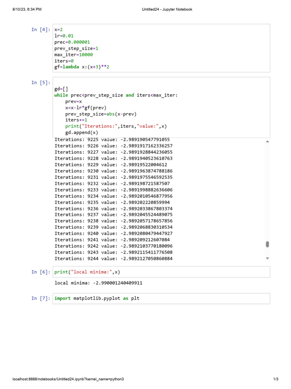This screenshot has width=291, height=389.
Task: Click the timestamp '8/10/23, 6:34 PM'
Action: (x=27, y=9)
